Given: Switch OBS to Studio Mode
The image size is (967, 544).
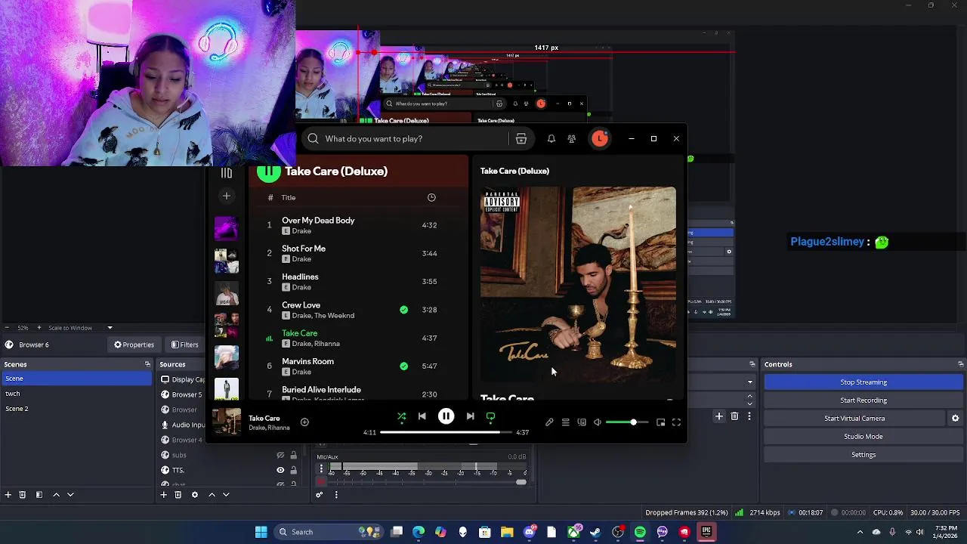Looking at the screenshot, I should pos(864,437).
